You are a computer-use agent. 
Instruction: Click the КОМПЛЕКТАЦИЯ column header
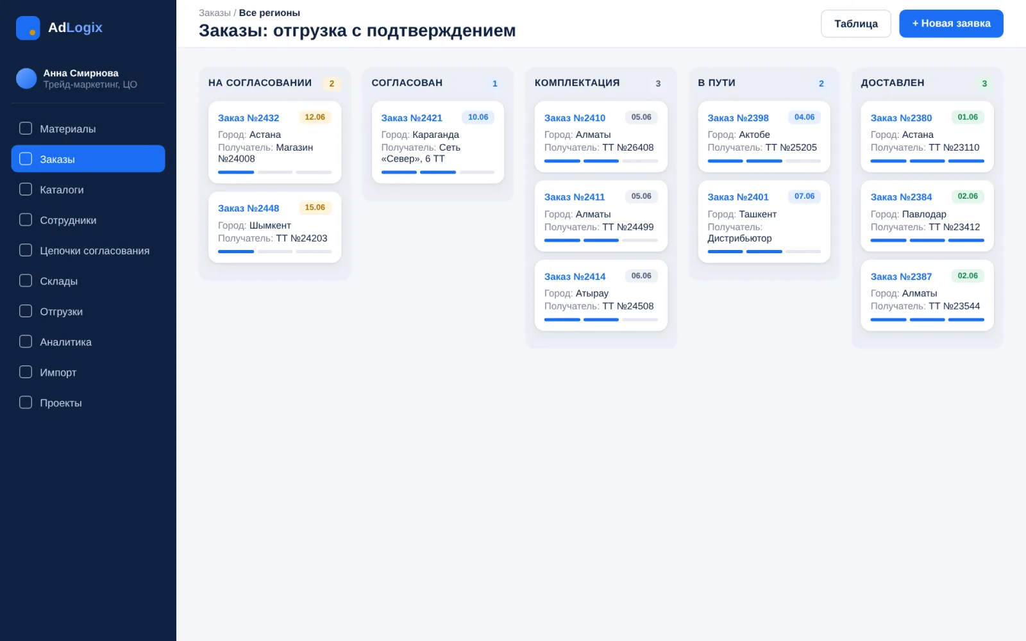click(x=577, y=83)
